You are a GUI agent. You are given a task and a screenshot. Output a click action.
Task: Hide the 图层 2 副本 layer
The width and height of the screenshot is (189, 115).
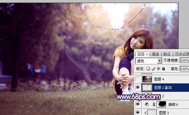coord(138,87)
